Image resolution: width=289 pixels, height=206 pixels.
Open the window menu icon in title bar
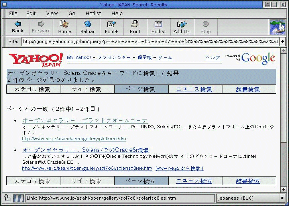click(x=4, y=5)
